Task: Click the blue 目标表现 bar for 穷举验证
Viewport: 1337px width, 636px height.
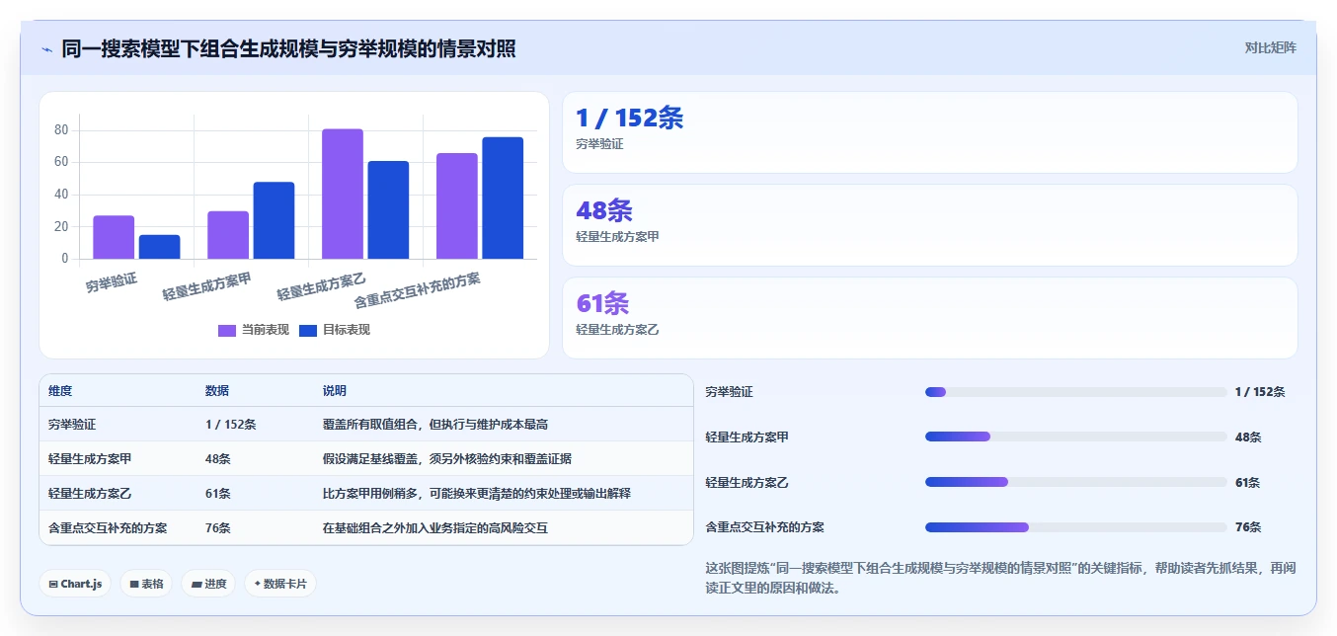Action: pos(159,247)
